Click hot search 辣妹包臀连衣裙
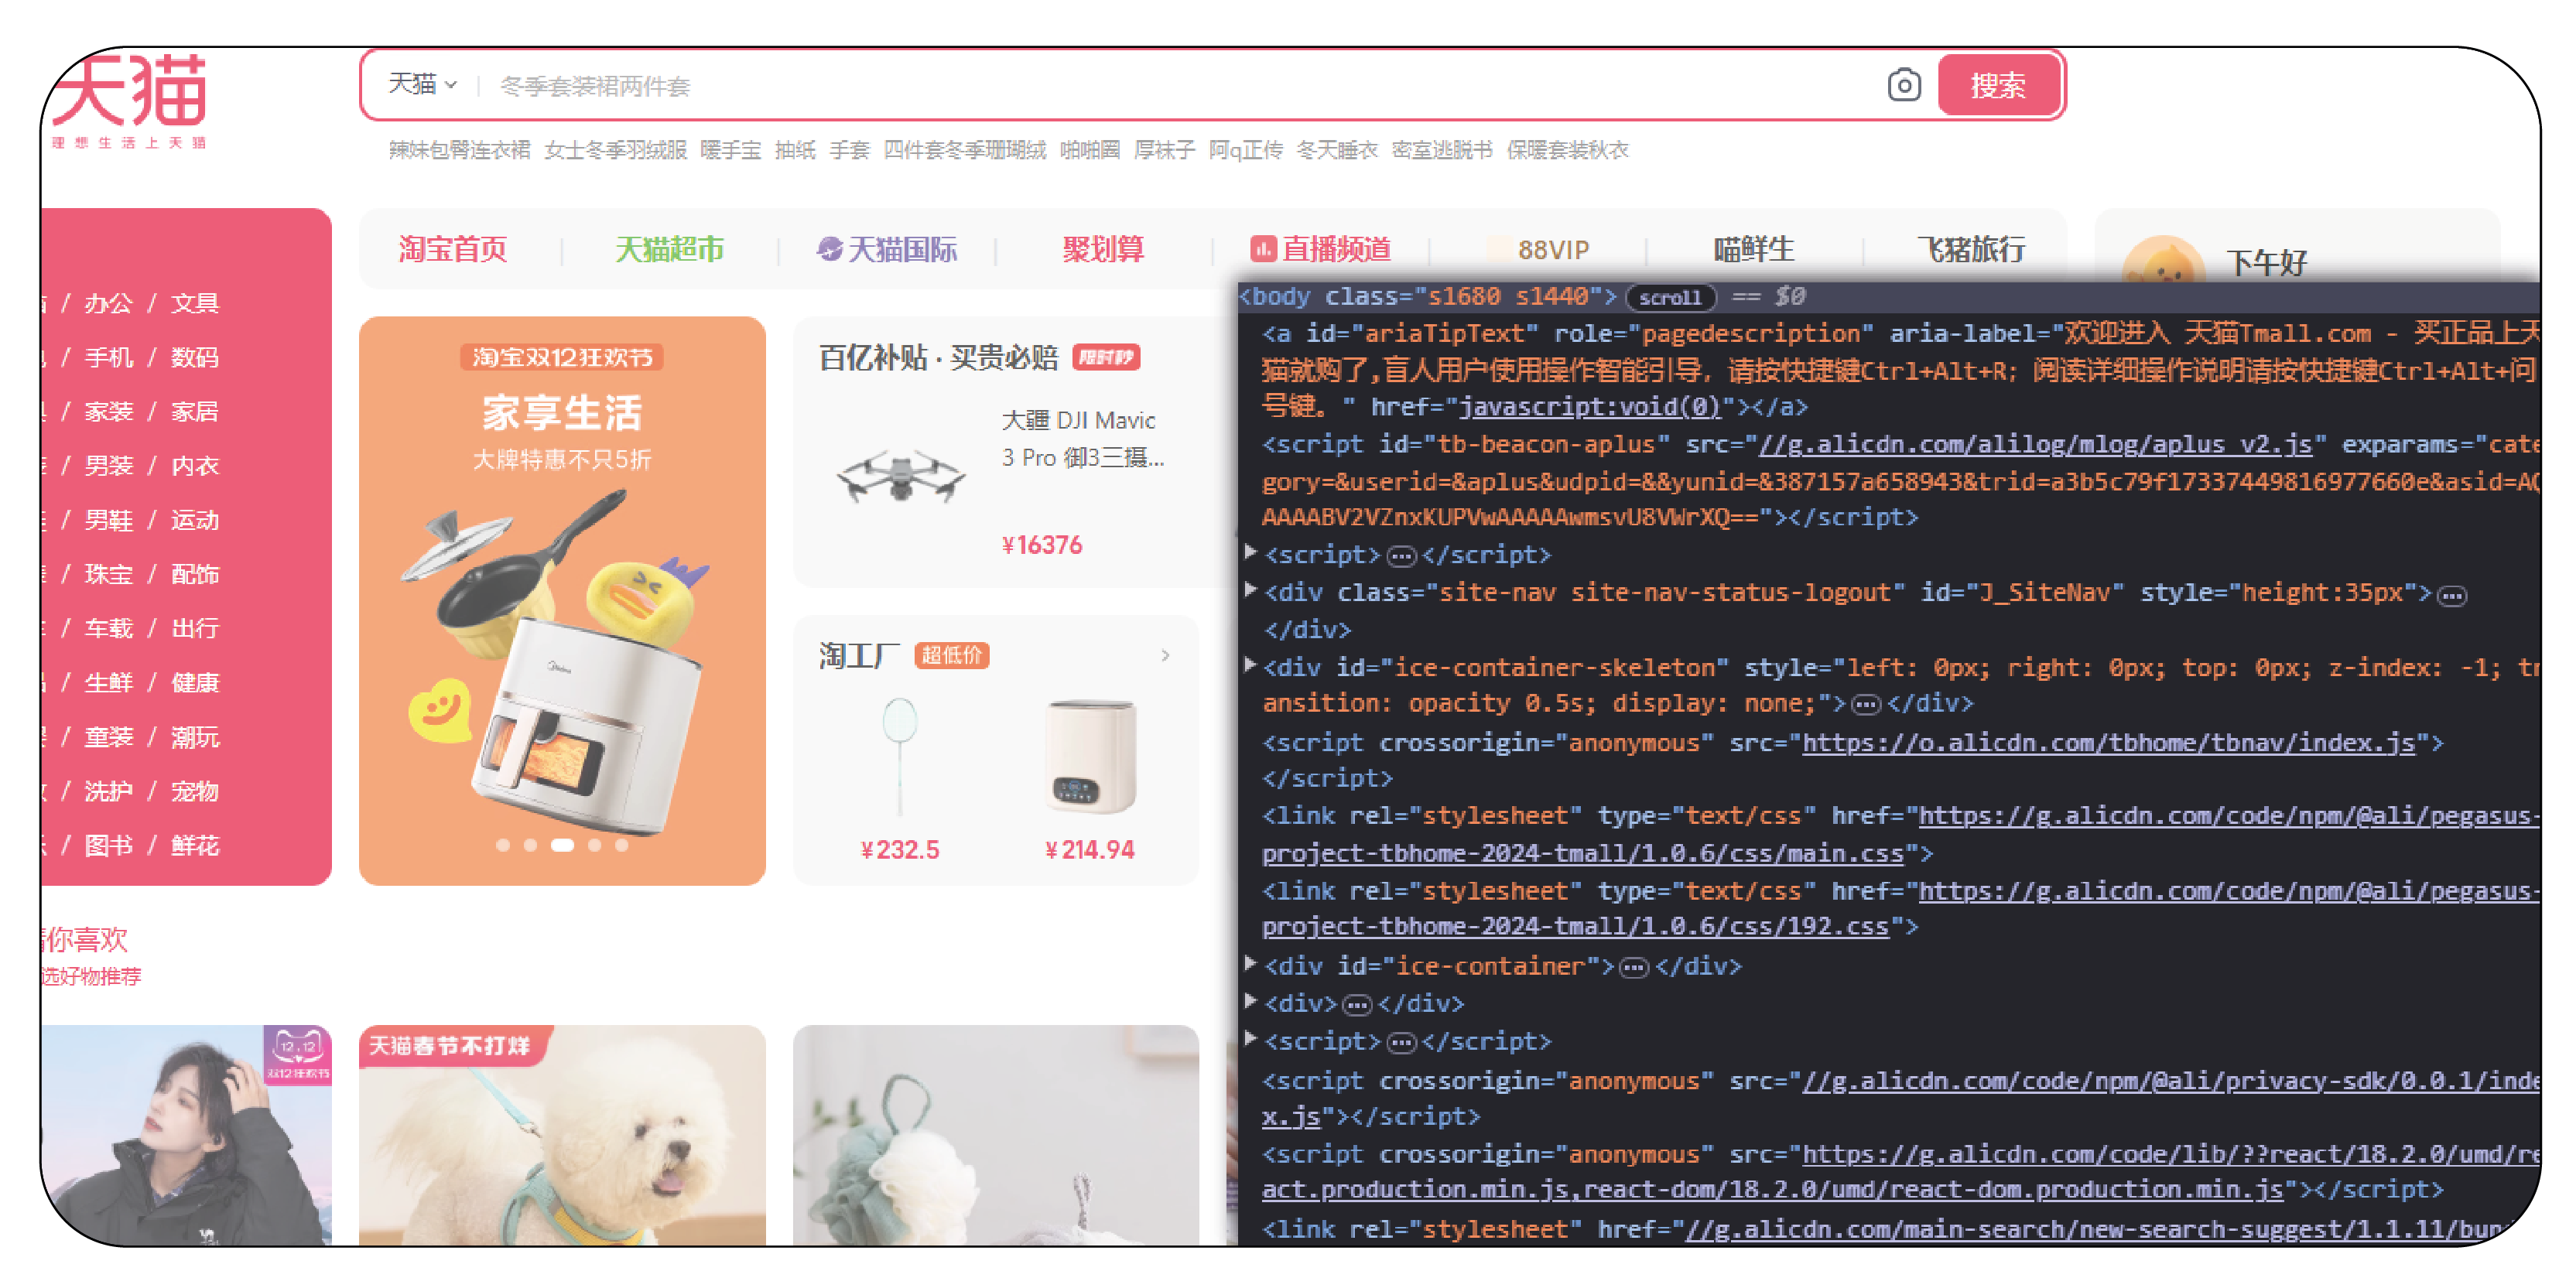This screenshot has width=2576, height=1278. [x=459, y=150]
